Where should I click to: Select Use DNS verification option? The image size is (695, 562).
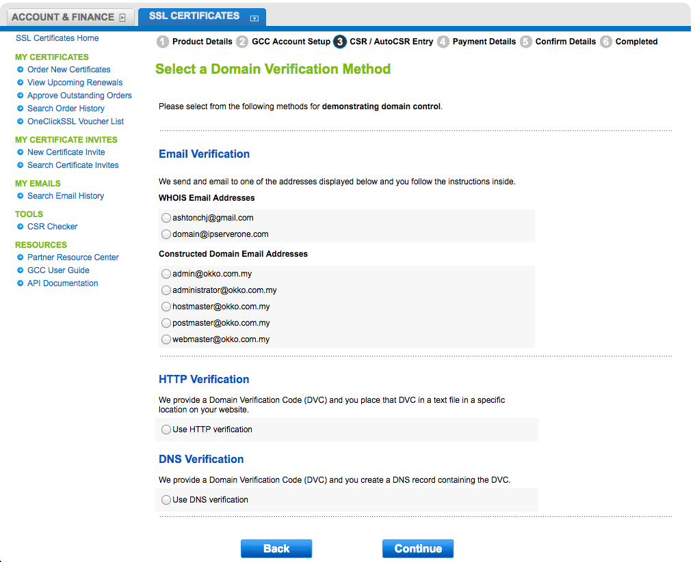(x=166, y=500)
